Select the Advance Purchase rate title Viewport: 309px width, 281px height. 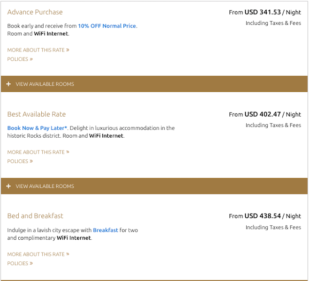tap(35, 12)
